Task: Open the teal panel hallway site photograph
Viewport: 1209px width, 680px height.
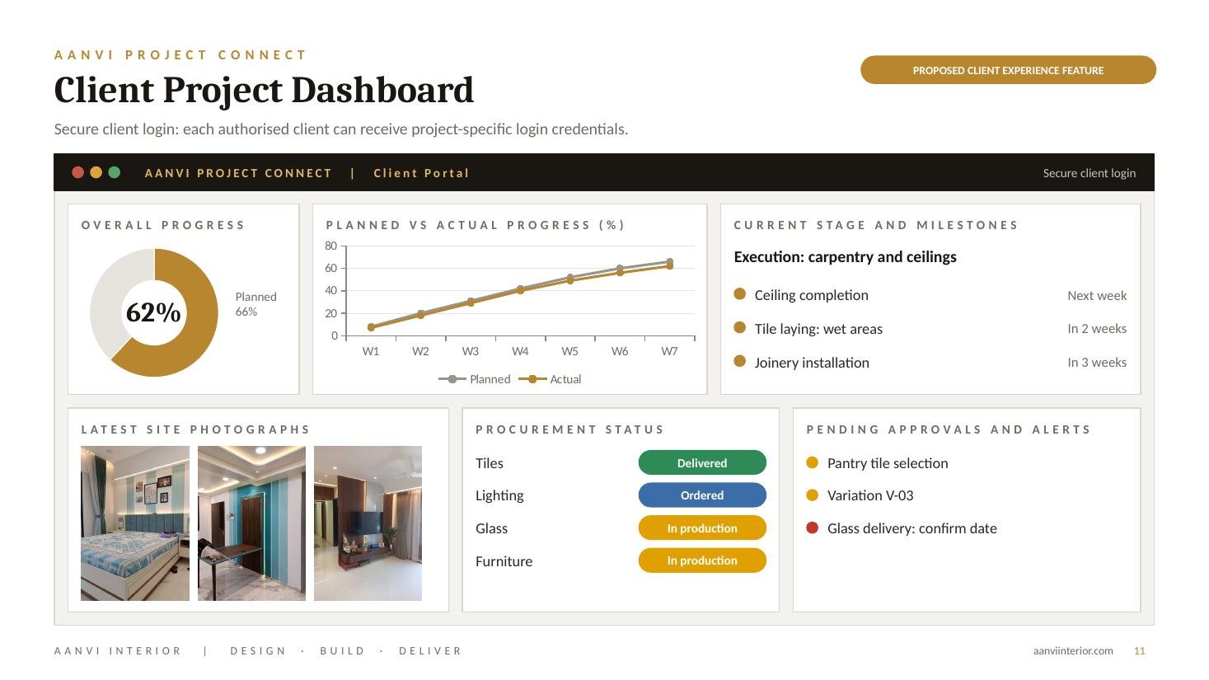Action: (251, 523)
